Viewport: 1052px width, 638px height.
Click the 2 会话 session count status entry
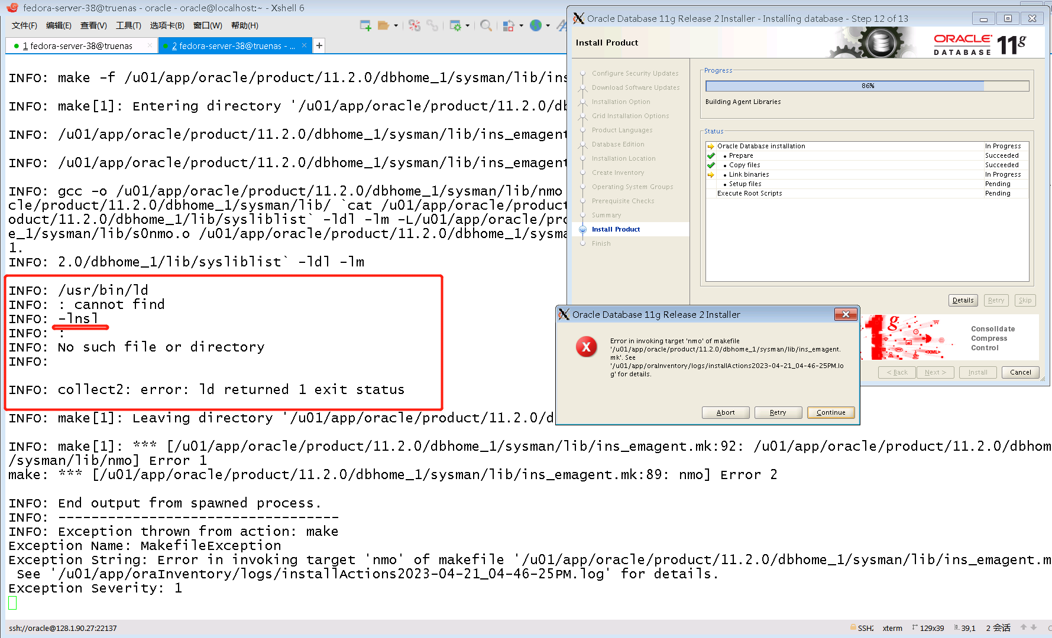(998, 628)
